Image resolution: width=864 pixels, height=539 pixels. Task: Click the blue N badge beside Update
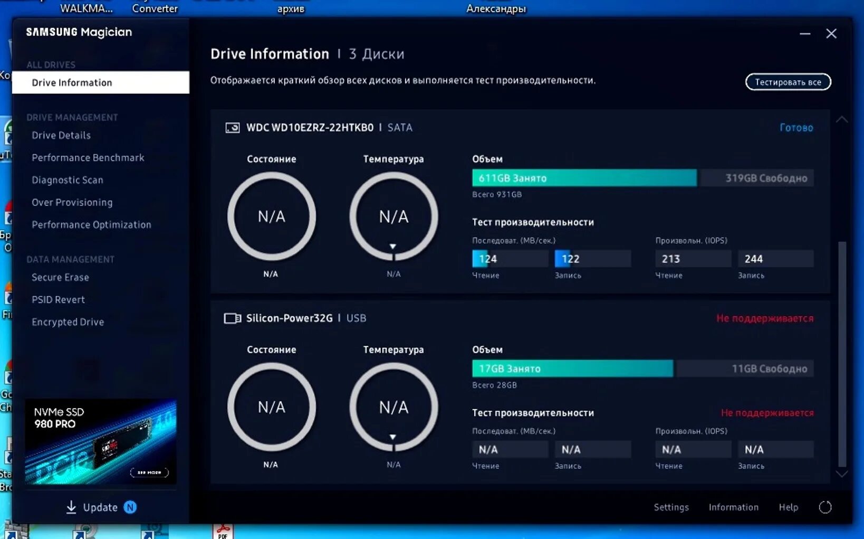[130, 507]
